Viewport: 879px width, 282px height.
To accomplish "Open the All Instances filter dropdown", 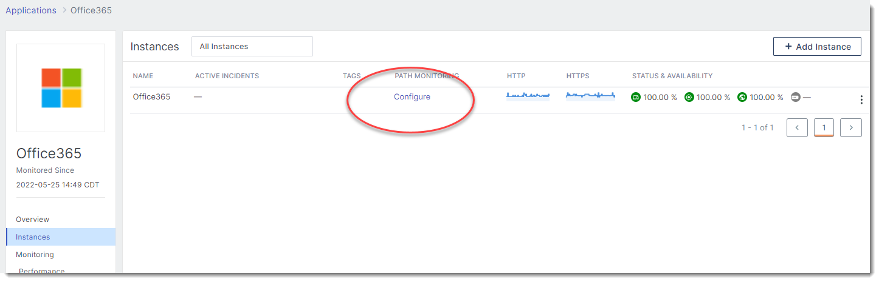I will (x=252, y=46).
